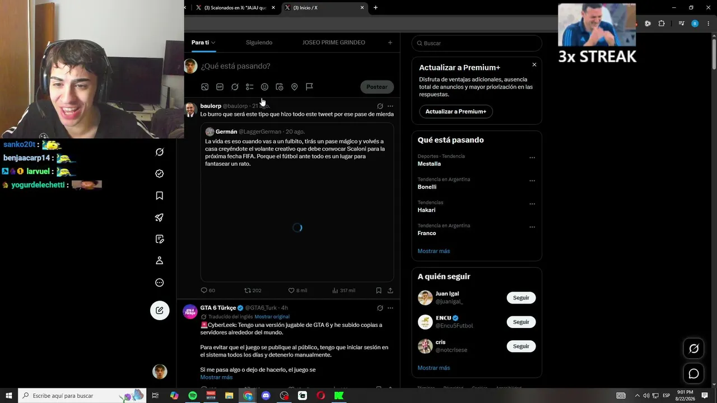Open options for the Mestalla trend

[x=532, y=158]
